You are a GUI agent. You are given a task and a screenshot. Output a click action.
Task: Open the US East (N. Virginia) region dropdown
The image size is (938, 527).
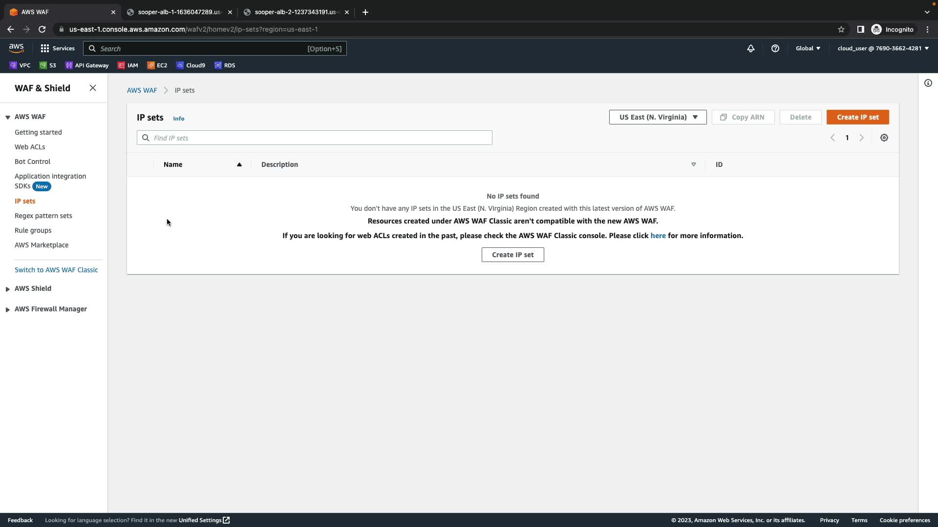point(658,117)
